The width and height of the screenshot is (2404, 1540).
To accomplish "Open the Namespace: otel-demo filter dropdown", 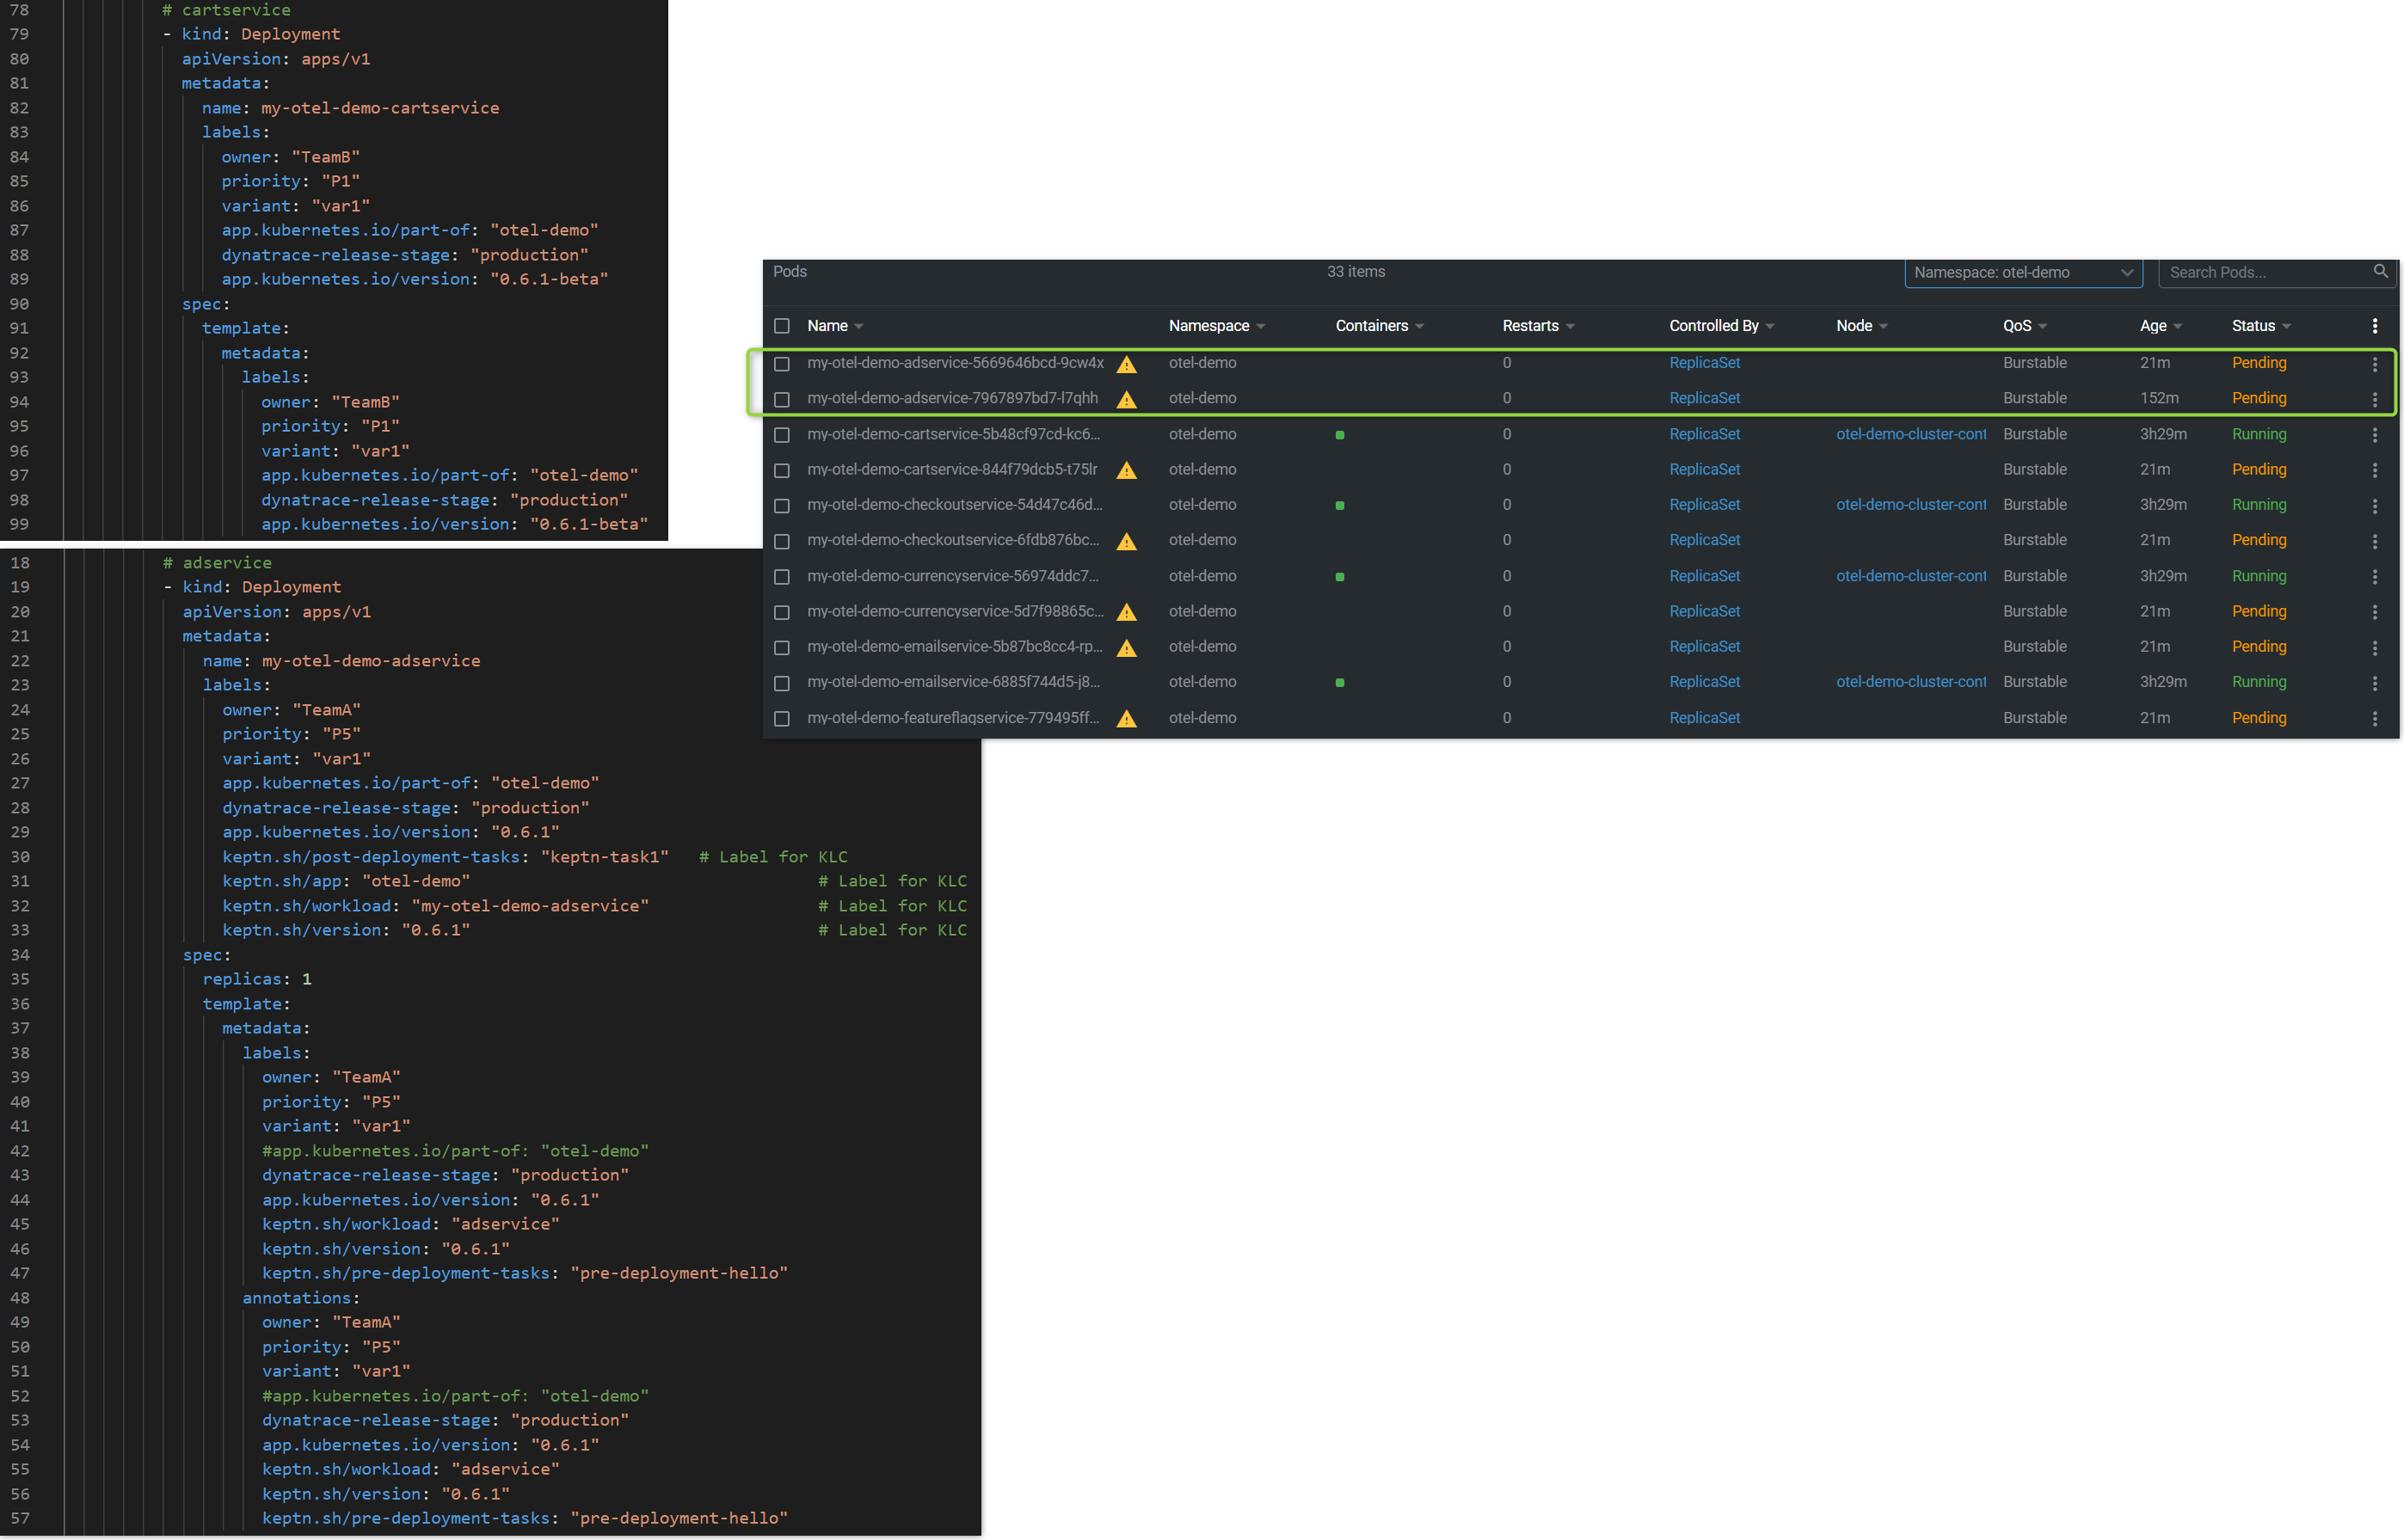I will click(x=2022, y=272).
